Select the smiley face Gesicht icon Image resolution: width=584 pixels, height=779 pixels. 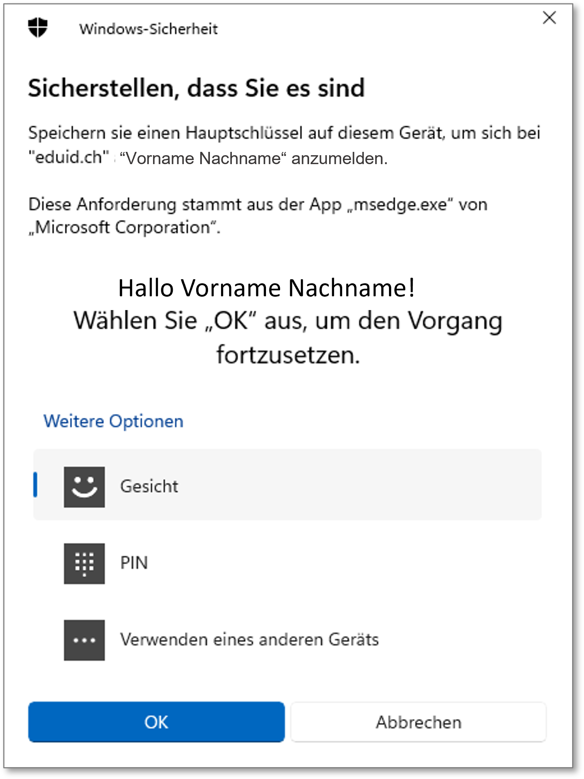(84, 487)
